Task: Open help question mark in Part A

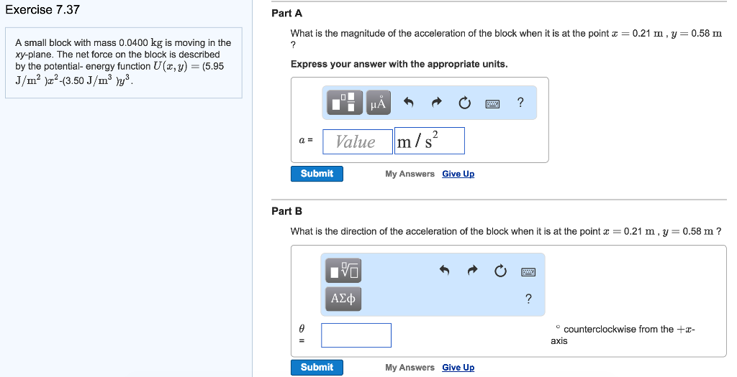Action: click(x=520, y=103)
